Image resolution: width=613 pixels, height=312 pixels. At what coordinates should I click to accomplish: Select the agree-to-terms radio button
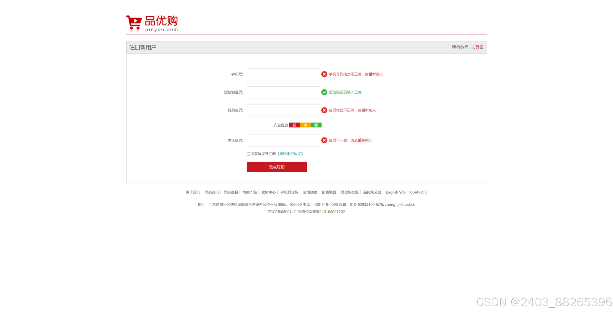(248, 154)
